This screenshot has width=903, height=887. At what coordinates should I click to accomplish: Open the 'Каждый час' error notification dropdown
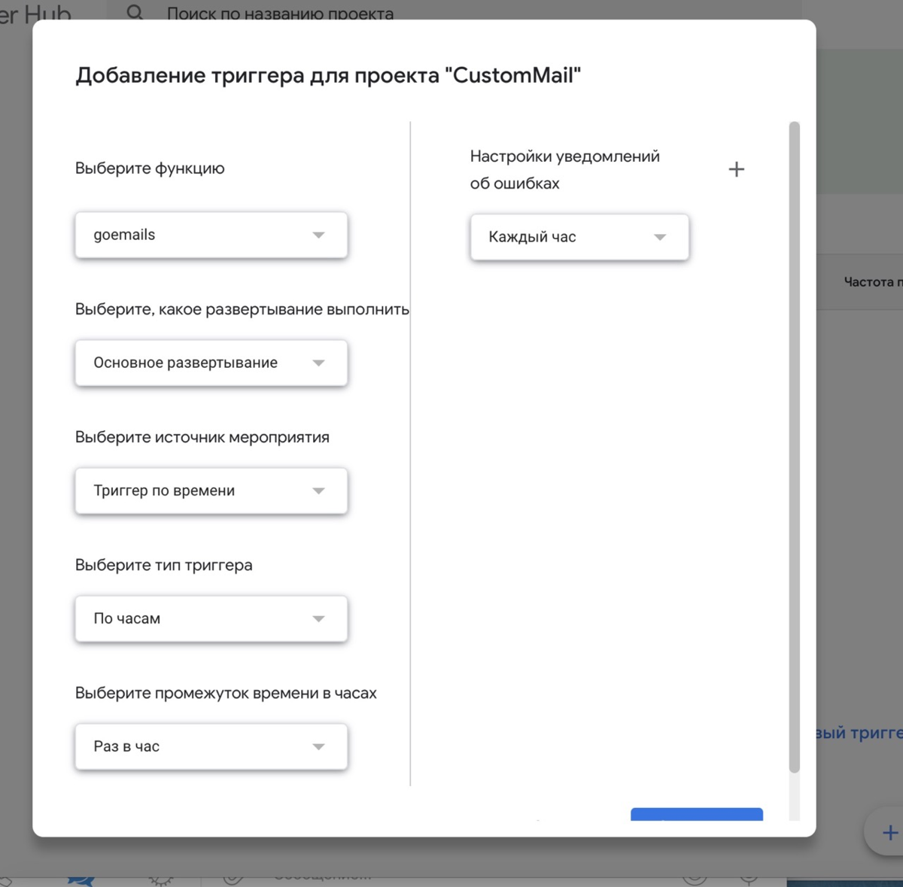click(579, 237)
